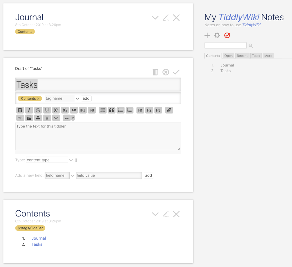This screenshot has width=292, height=267.
Task: Confirm Tasks draft changes with checkmark
Action: (x=176, y=72)
